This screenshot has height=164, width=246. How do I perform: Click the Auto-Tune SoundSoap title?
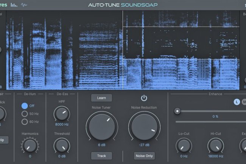point(123,5)
